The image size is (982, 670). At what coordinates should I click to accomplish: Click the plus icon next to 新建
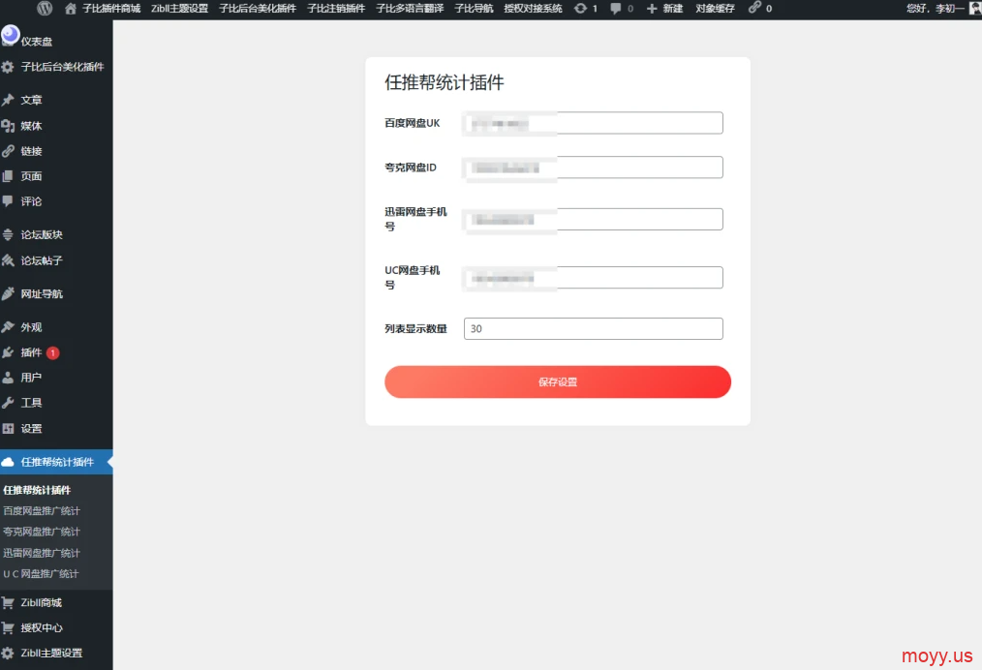(x=652, y=9)
